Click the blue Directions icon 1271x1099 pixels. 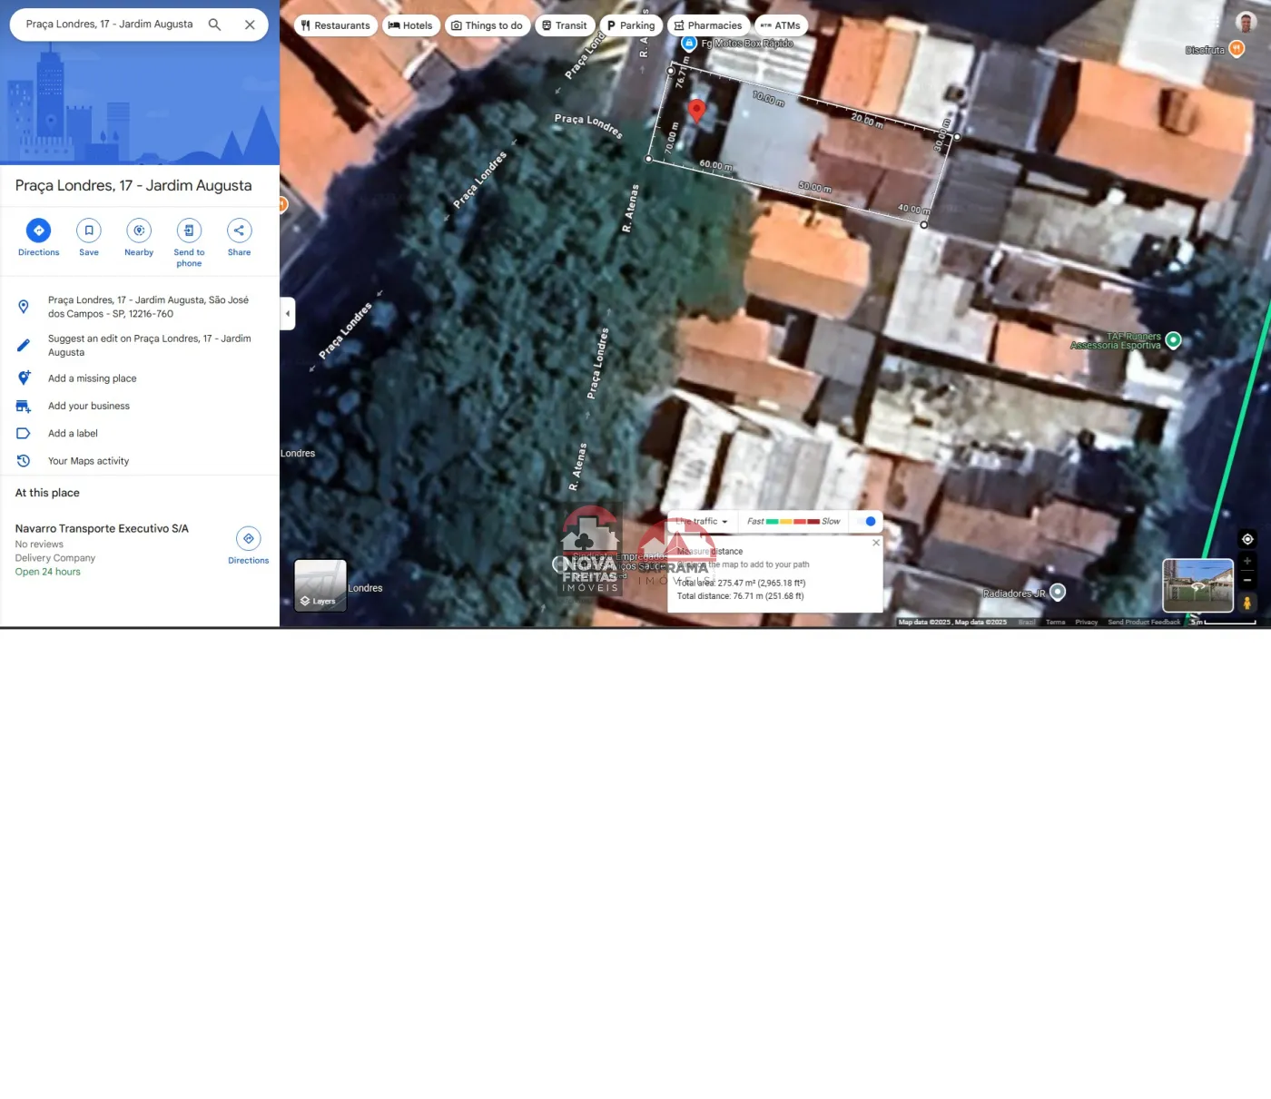click(x=38, y=231)
